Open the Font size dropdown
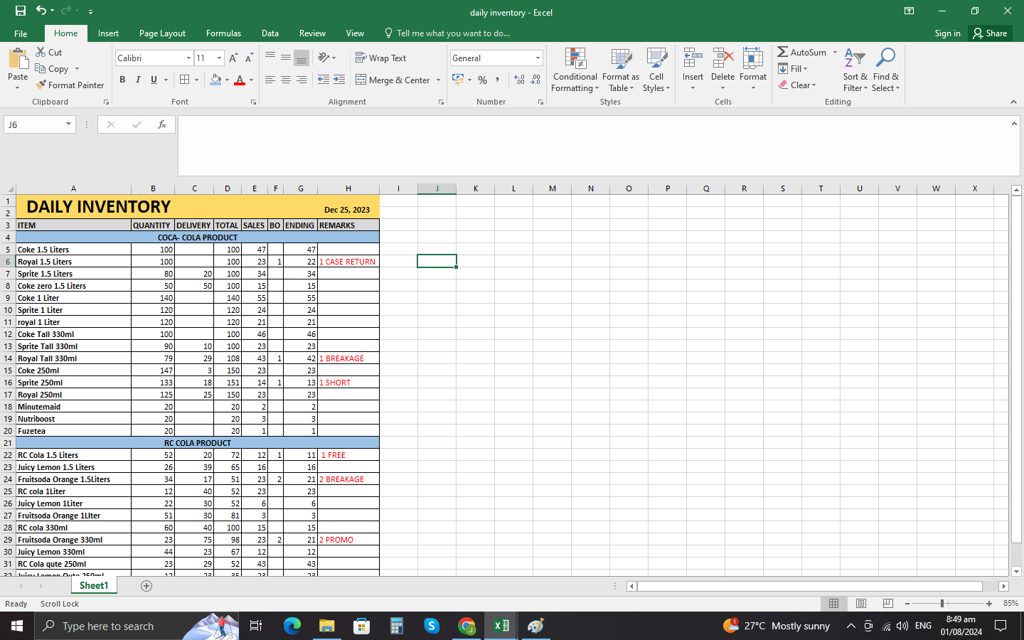The width and height of the screenshot is (1024, 640). click(219, 58)
